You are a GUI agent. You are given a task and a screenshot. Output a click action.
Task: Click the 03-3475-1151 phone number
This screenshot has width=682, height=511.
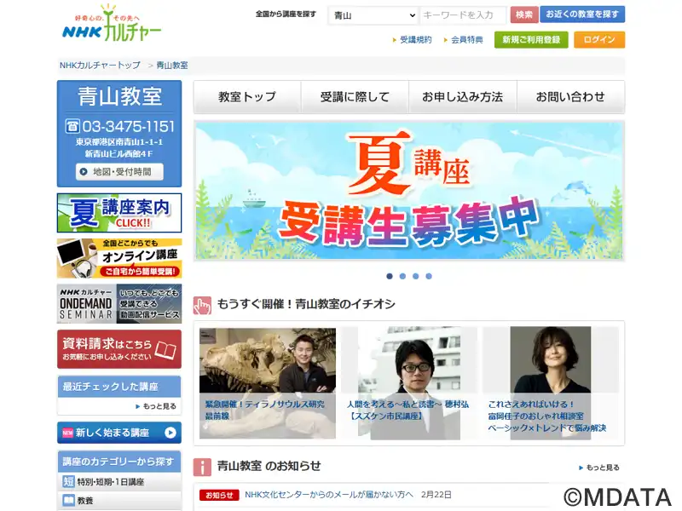coord(129,126)
